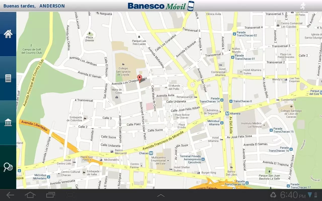
Task: Tap the Android back navigation button
Action: pyautogui.click(x=10, y=195)
